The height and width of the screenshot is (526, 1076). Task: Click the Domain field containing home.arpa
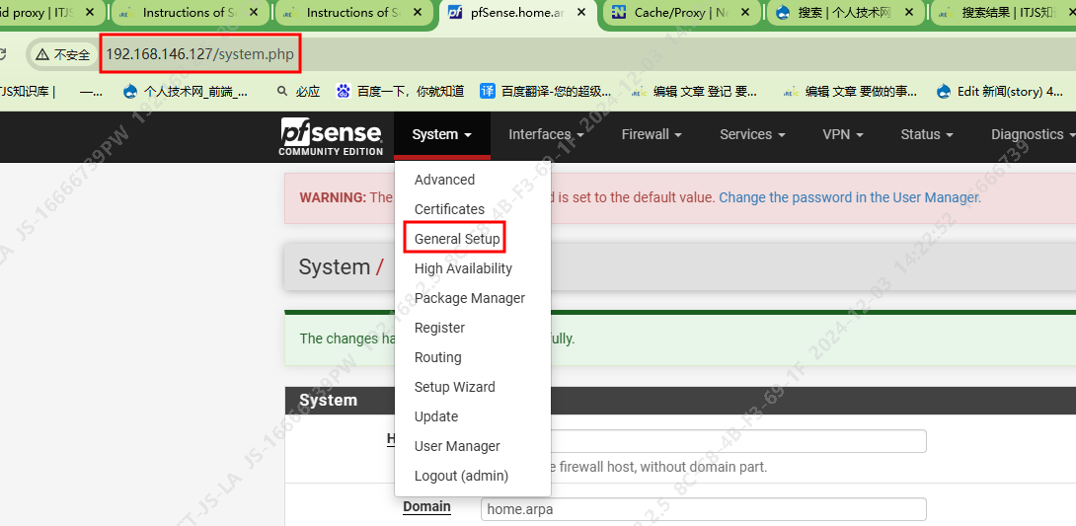tap(704, 509)
